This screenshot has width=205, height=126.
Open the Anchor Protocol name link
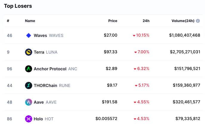click(50, 69)
